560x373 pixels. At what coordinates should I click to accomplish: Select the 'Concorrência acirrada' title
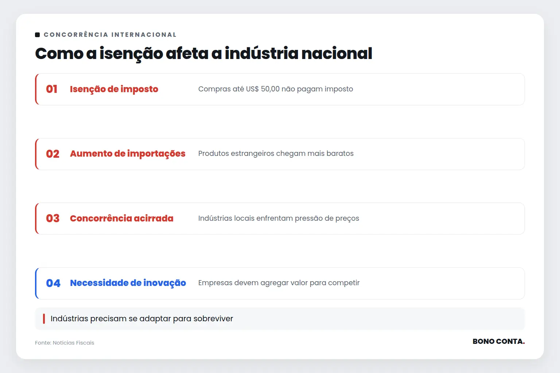[122, 218]
